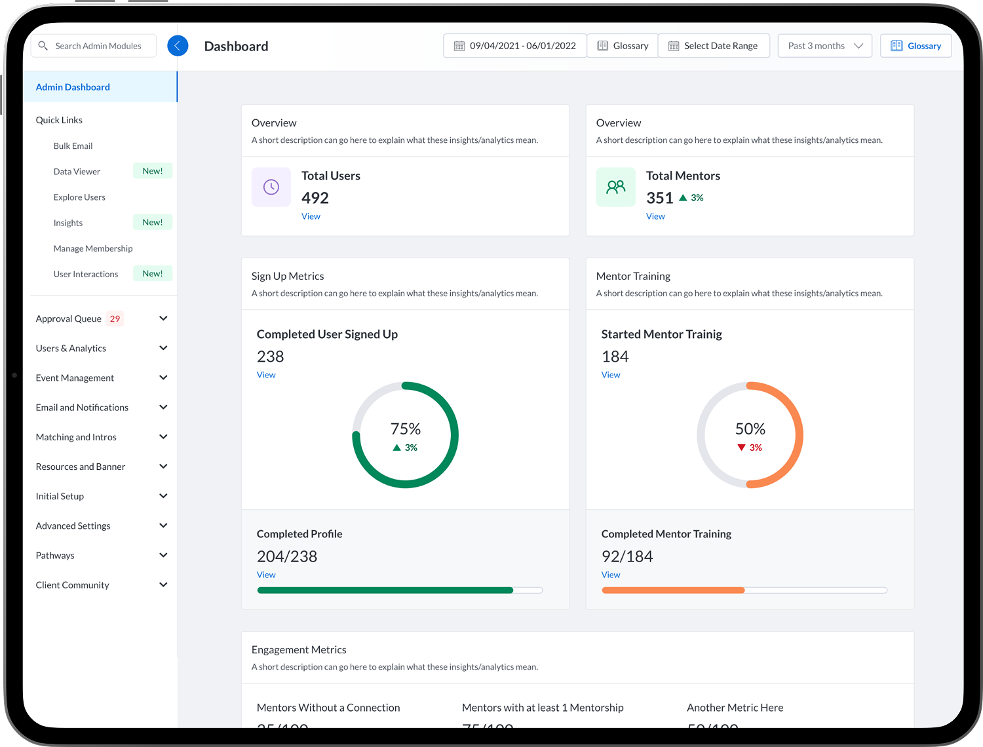Click the people icon next to Total Mentors

pyautogui.click(x=615, y=187)
